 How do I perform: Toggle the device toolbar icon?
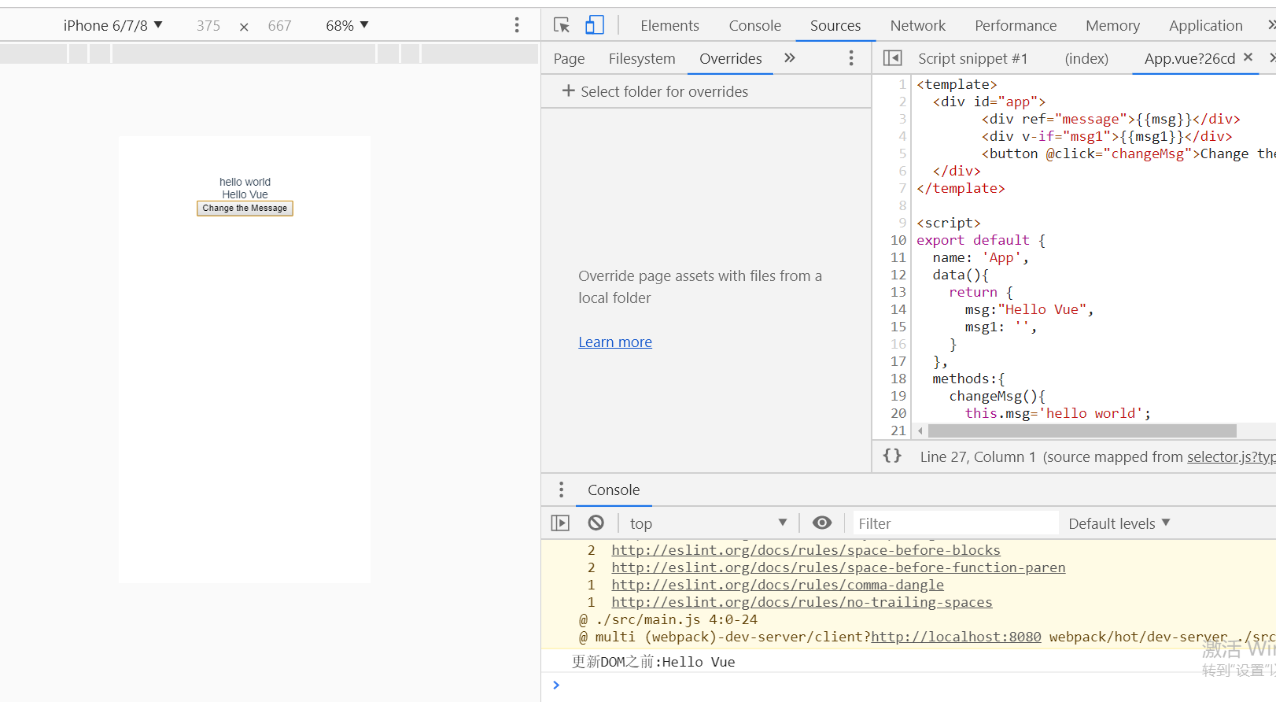[x=595, y=25]
